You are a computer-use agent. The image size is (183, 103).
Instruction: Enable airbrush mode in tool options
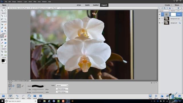[23, 86]
